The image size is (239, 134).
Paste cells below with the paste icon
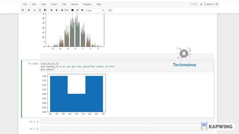45,10
